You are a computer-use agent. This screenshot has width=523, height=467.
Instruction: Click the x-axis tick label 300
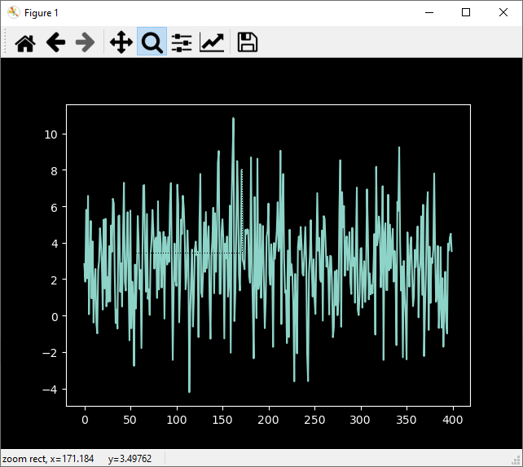[360, 420]
